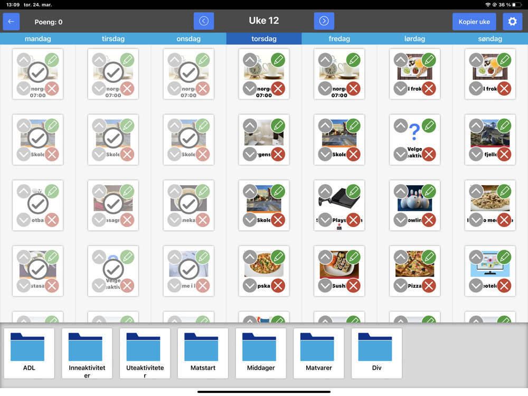Delete Saturday's bowling activity card
The height and width of the screenshot is (396, 528).
point(429,220)
